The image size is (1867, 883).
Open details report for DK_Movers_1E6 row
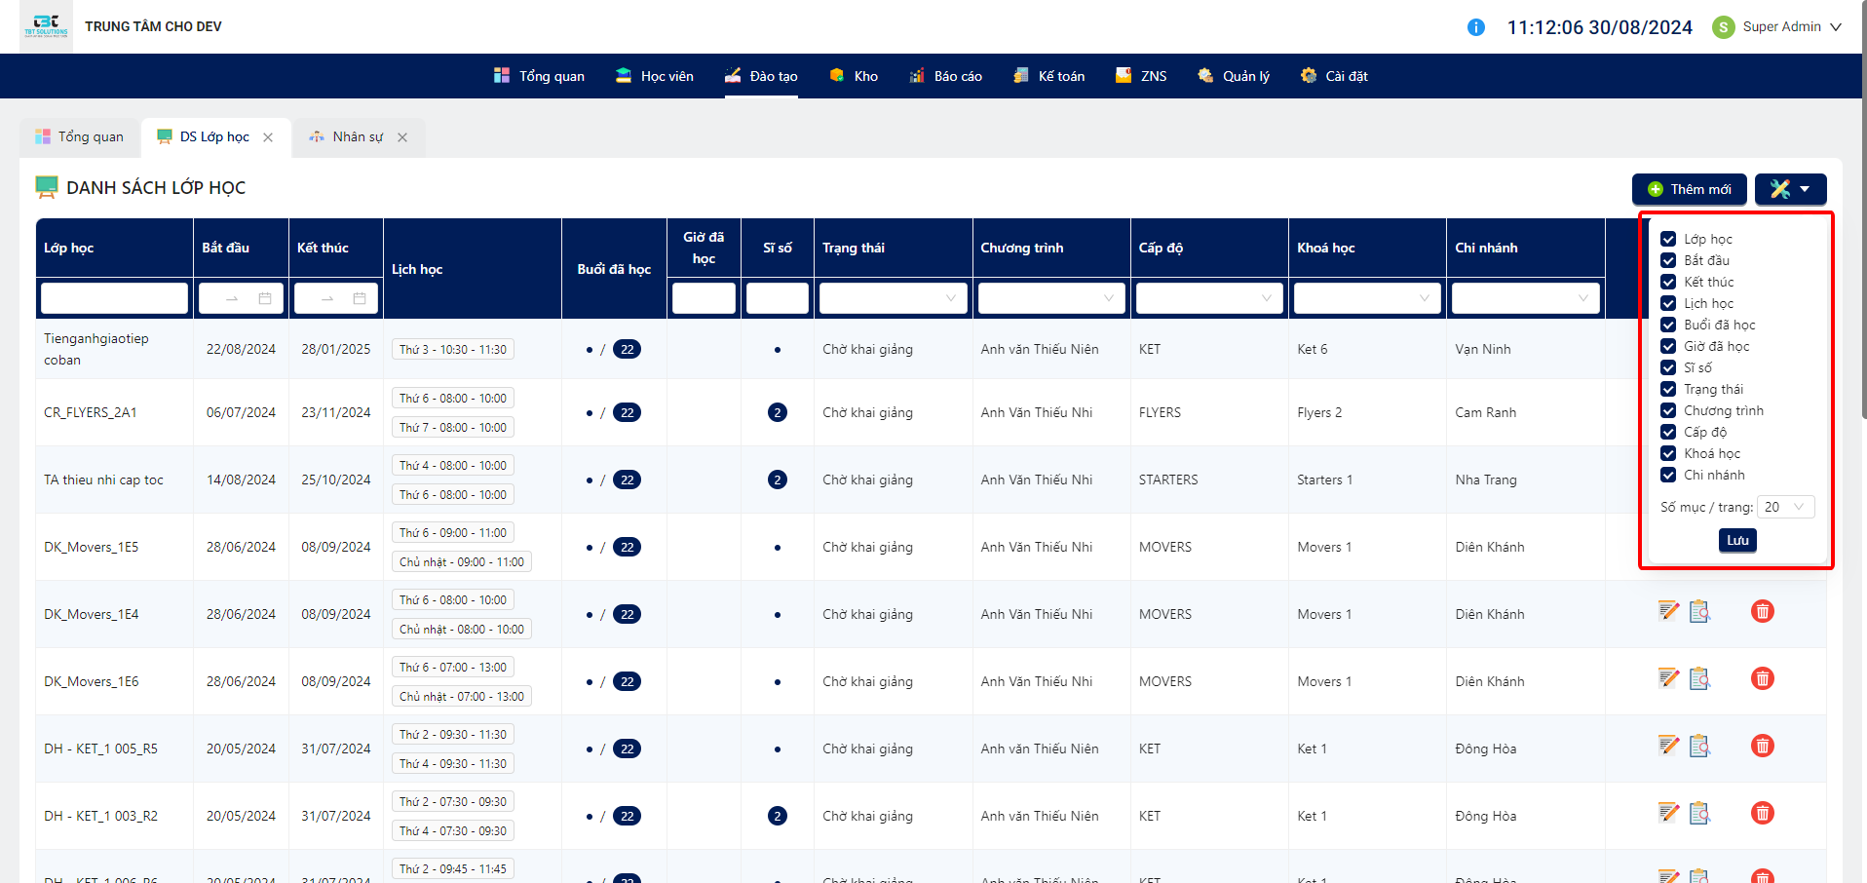tap(1699, 678)
